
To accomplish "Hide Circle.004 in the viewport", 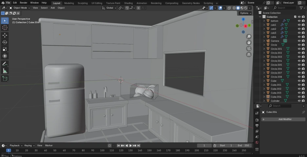I will coord(299,61).
